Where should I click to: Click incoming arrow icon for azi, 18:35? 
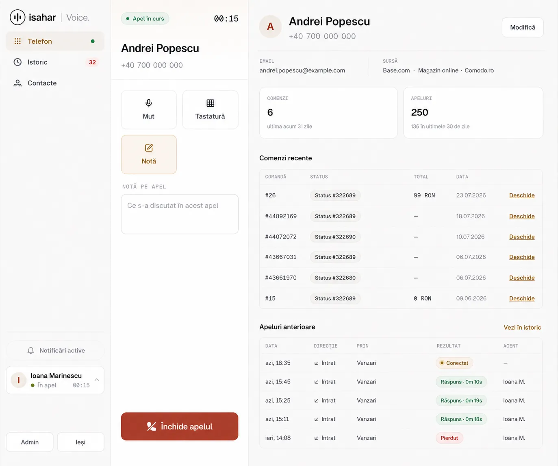coord(316,363)
